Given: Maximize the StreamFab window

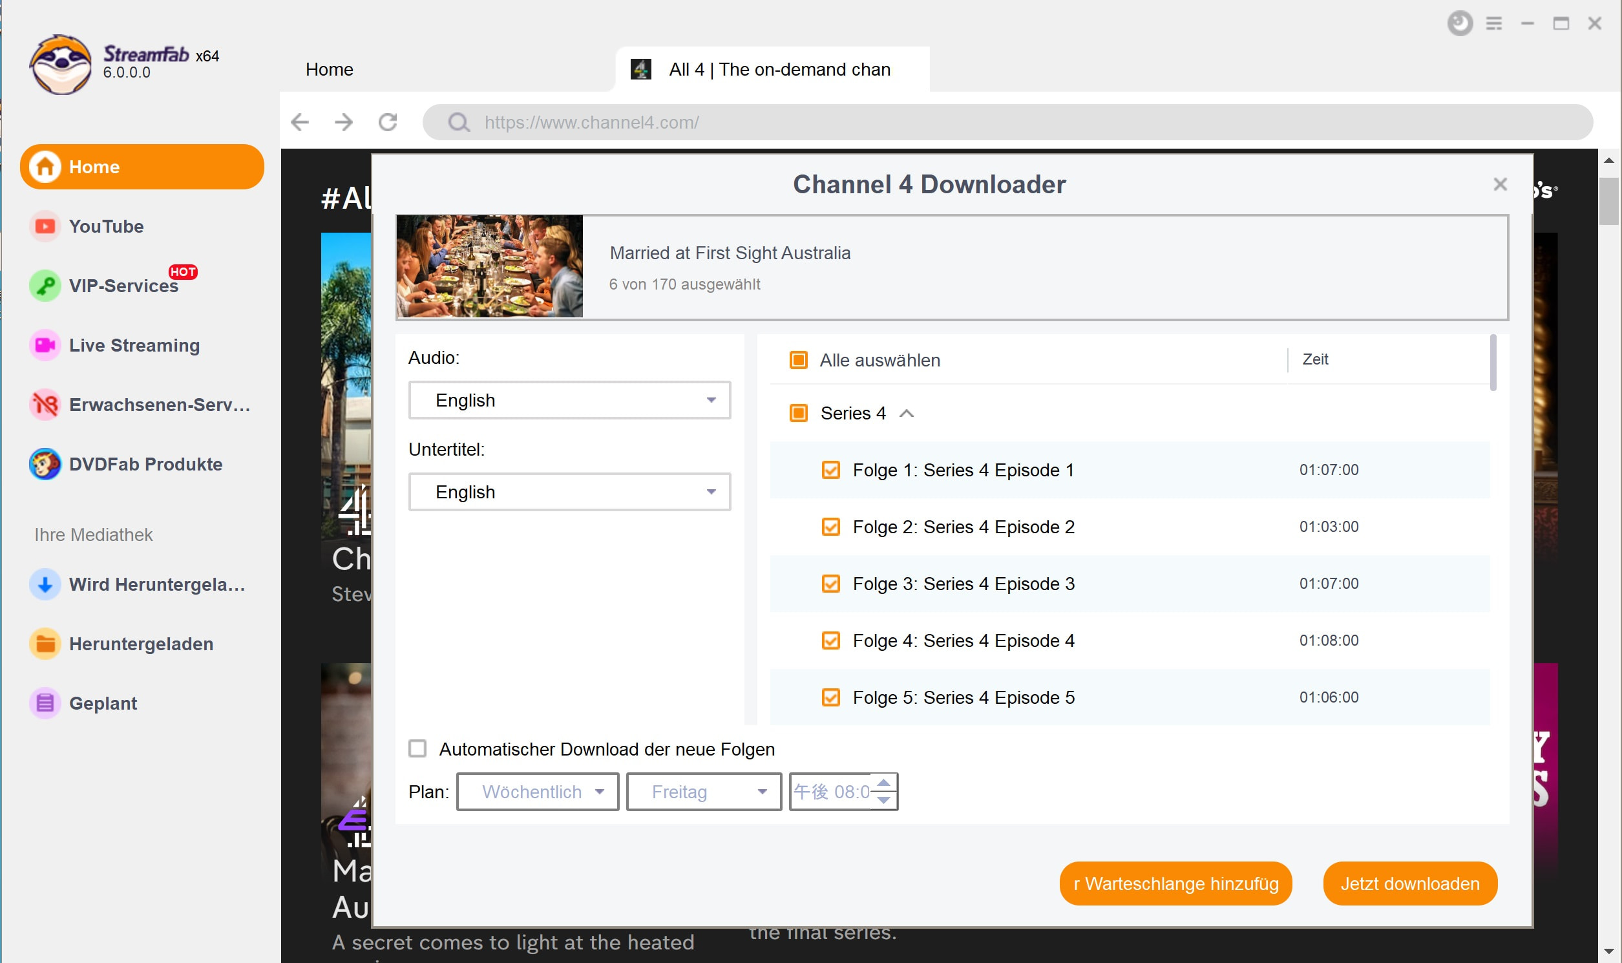Looking at the screenshot, I should click(x=1561, y=23).
